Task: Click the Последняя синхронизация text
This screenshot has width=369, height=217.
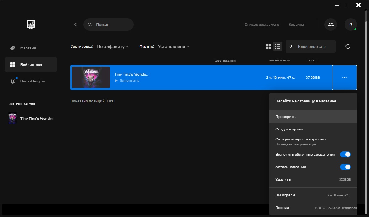Action: click(296, 144)
